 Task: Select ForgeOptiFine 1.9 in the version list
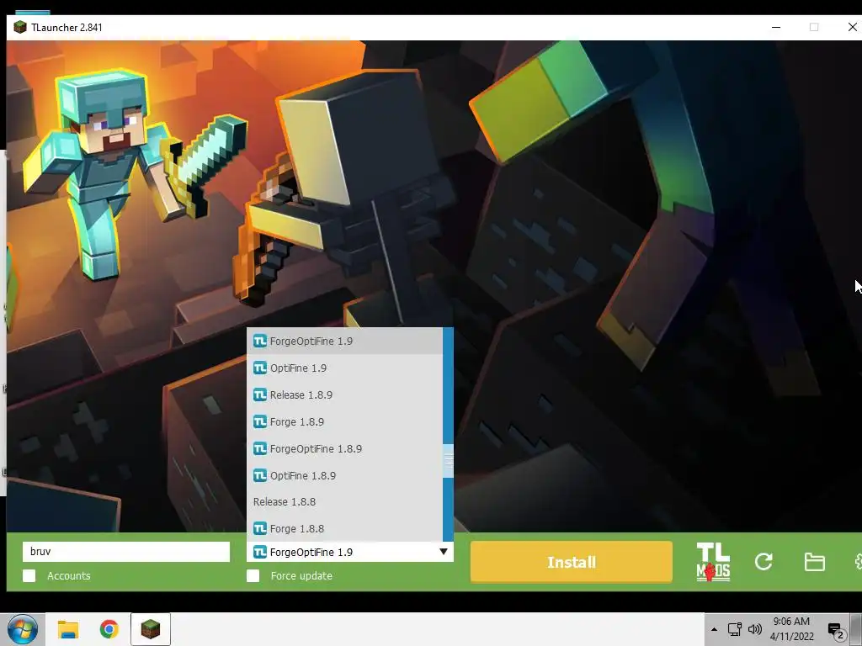click(344, 342)
